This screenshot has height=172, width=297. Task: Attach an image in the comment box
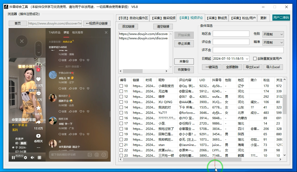[90, 155]
